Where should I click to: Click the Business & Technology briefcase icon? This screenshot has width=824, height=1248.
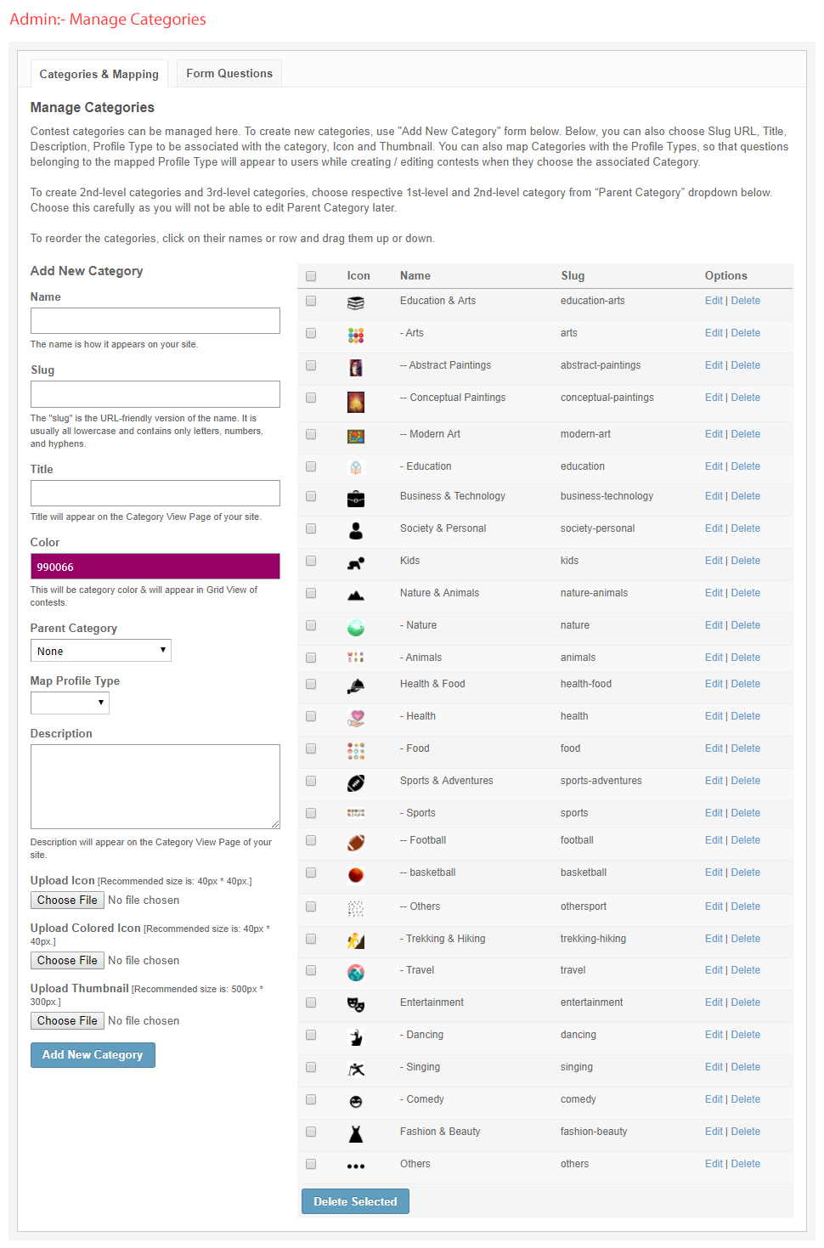[355, 499]
